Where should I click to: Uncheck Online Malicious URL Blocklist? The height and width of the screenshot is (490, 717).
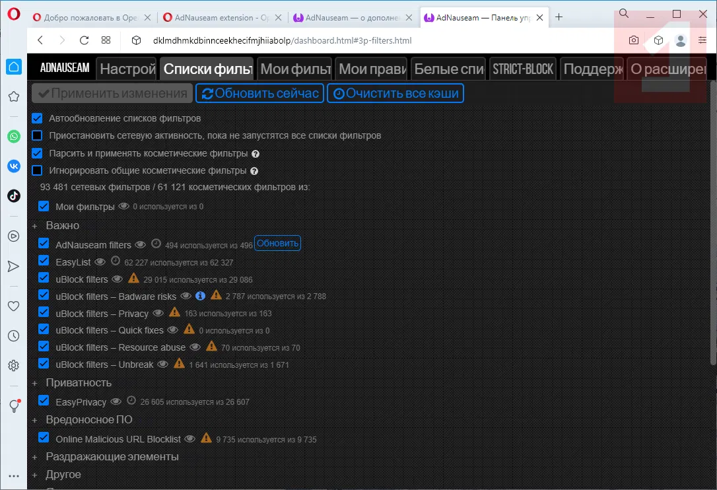click(x=44, y=438)
